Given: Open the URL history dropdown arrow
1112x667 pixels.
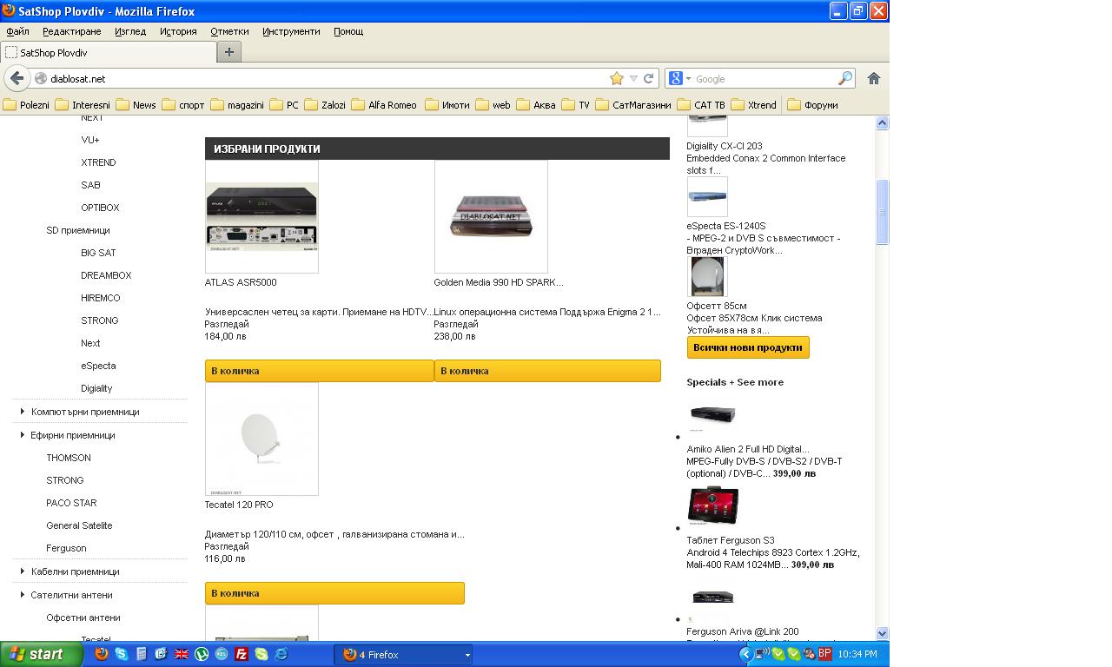Looking at the screenshot, I should [633, 78].
